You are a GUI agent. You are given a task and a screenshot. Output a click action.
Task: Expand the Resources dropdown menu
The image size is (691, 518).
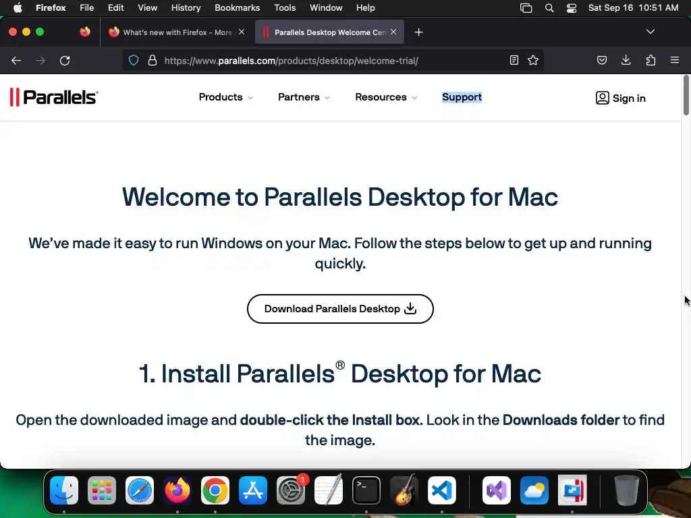[x=386, y=97]
